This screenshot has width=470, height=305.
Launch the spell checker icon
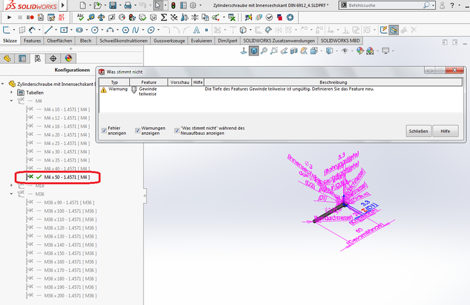coord(80,17)
